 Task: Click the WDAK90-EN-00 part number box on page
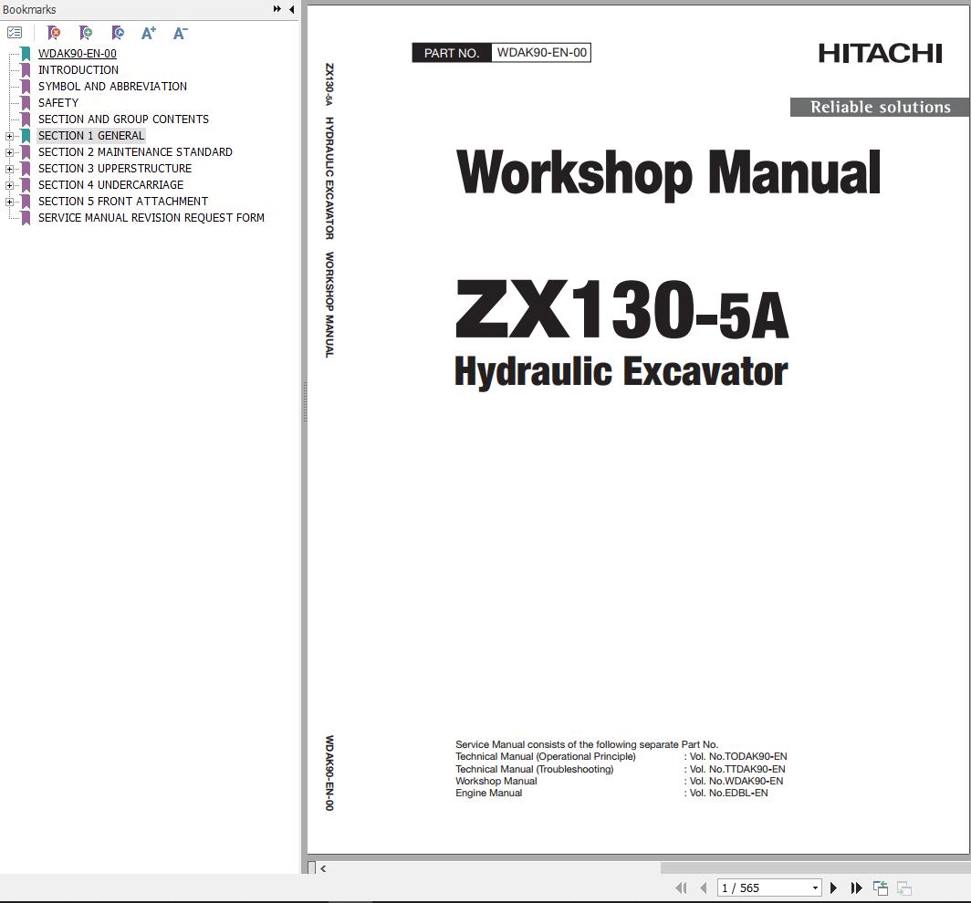[x=541, y=53]
